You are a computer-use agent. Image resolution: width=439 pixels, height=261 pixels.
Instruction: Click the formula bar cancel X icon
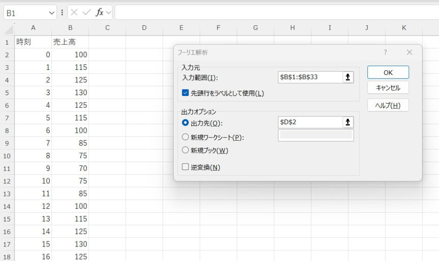[x=74, y=12]
